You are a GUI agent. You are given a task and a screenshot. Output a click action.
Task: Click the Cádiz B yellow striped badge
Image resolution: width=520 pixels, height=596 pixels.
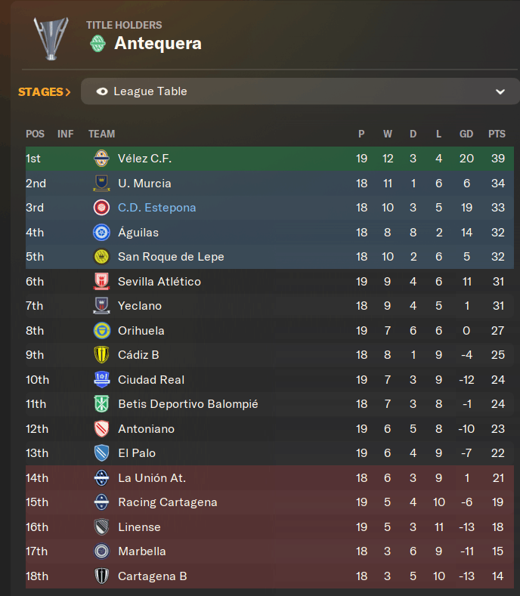[101, 354]
